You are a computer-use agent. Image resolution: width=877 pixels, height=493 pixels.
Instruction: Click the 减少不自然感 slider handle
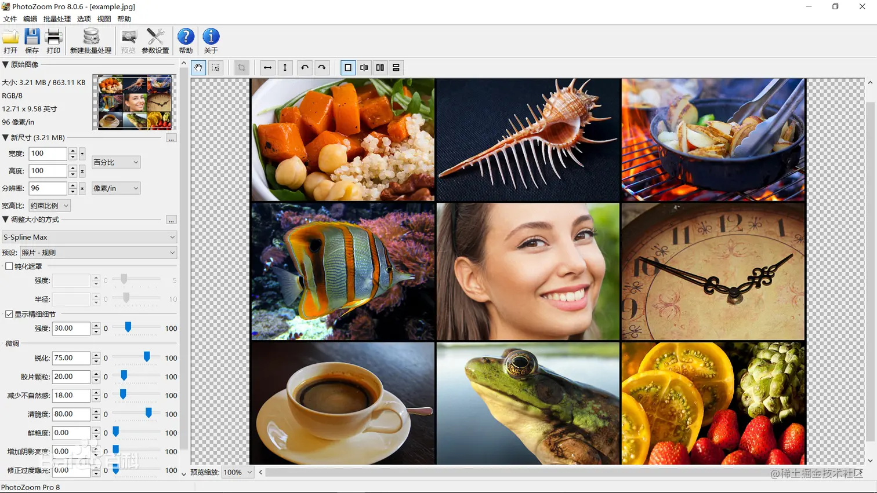123,394
